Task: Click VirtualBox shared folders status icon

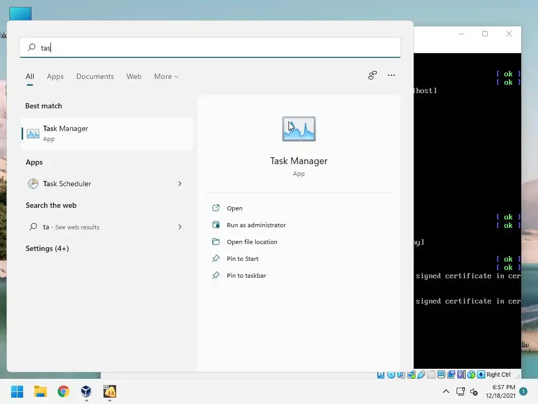Action: (431, 375)
